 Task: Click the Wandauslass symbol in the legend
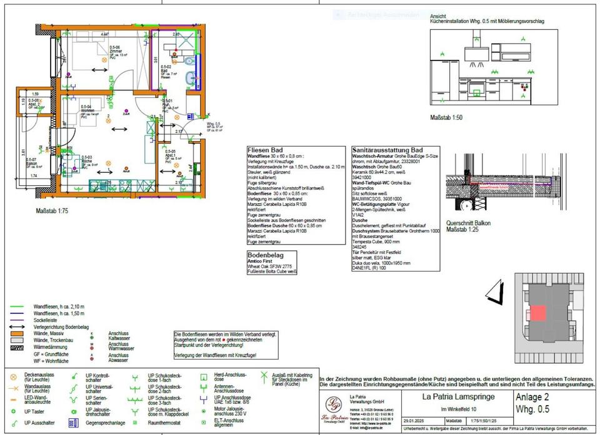(x=14, y=388)
